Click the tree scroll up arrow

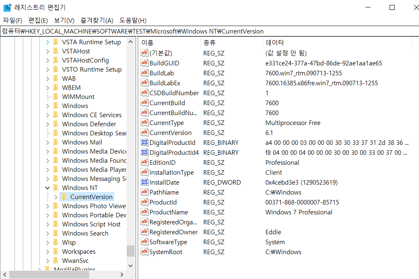tap(131, 42)
